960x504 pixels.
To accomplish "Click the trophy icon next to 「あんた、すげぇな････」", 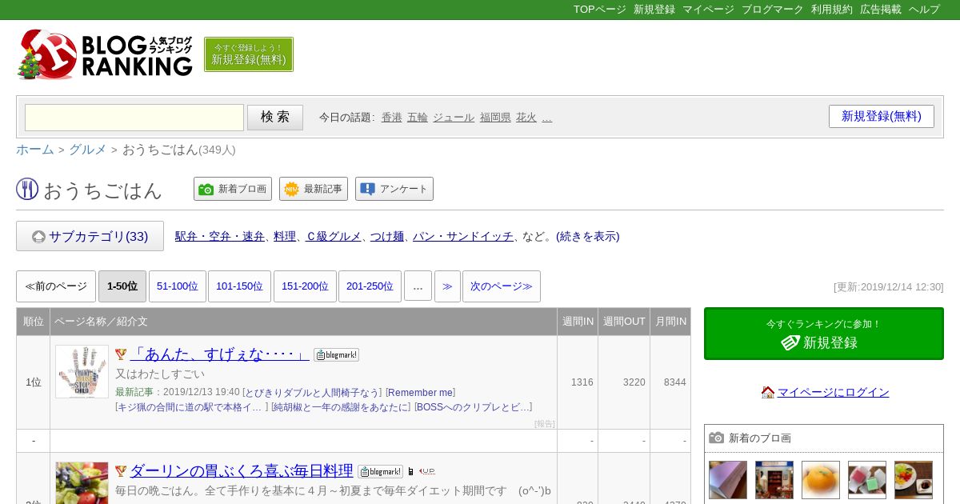I will [121, 354].
